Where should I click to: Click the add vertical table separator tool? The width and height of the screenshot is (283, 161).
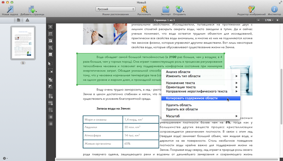pyautogui.click(x=51, y=96)
